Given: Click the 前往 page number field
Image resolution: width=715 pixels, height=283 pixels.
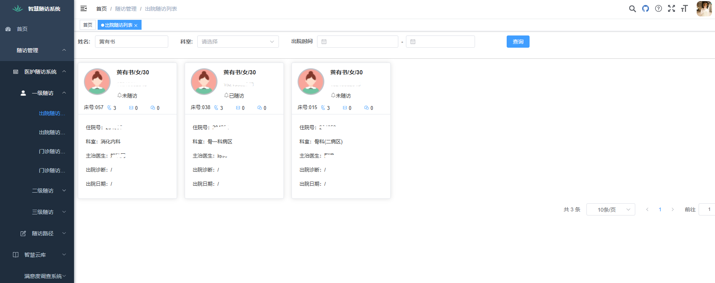Looking at the screenshot, I should (x=707, y=209).
